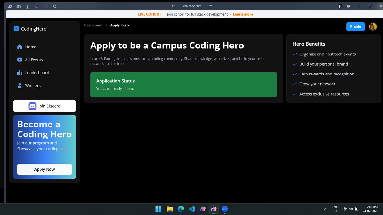Click the LIVE COHORT banner label
The height and width of the screenshot is (215, 383).
pyautogui.click(x=149, y=14)
